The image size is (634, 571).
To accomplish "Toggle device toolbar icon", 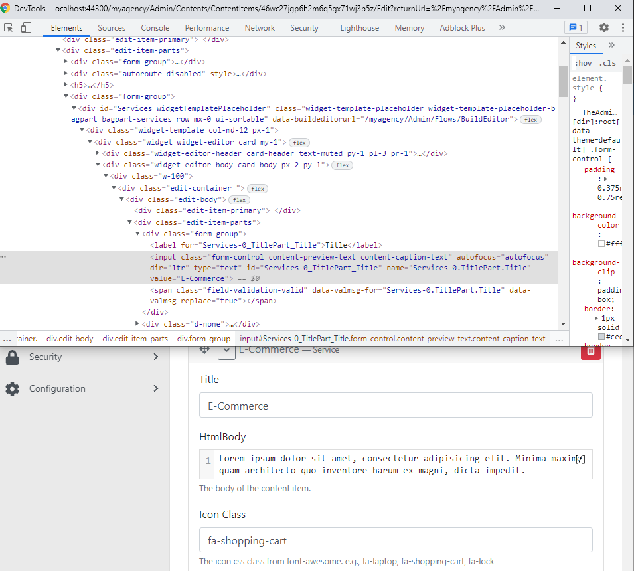I will point(26,27).
